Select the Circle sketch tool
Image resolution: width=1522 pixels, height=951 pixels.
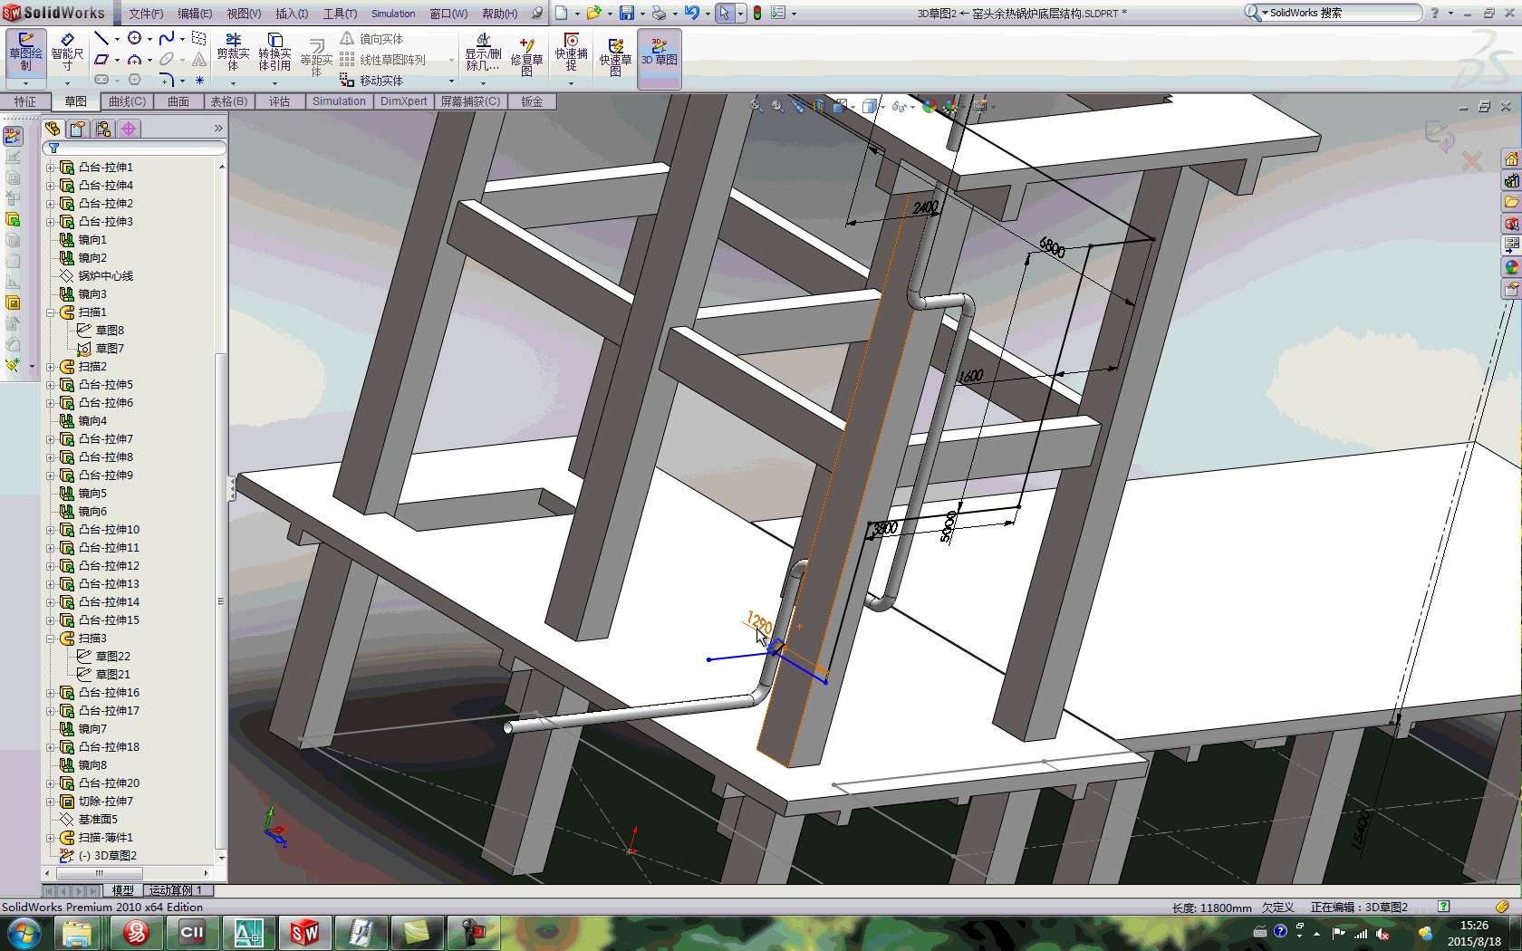click(134, 38)
